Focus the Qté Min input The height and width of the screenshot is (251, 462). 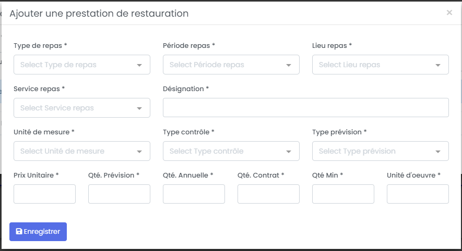(x=343, y=194)
